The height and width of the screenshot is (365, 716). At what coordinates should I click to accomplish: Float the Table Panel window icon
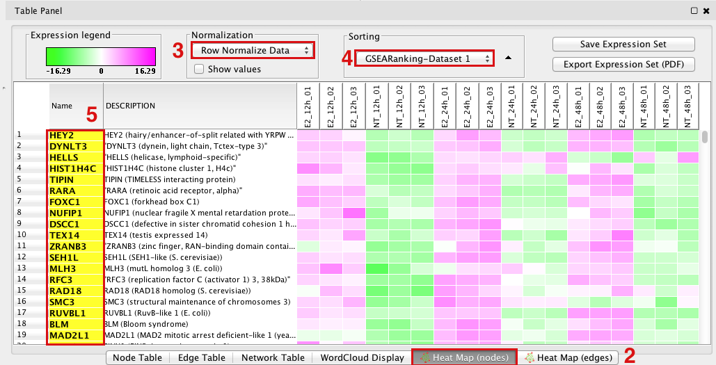click(694, 11)
